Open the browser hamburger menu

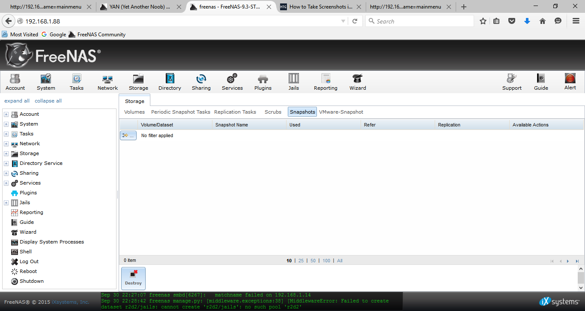coord(576,21)
